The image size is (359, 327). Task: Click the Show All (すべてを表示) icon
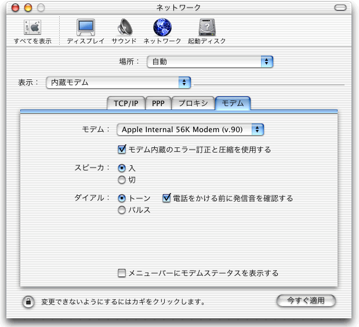point(32,28)
